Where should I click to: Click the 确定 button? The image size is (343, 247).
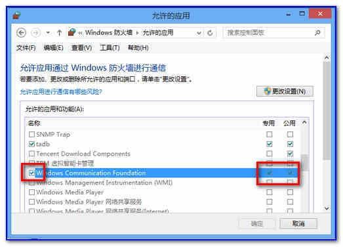point(257,223)
